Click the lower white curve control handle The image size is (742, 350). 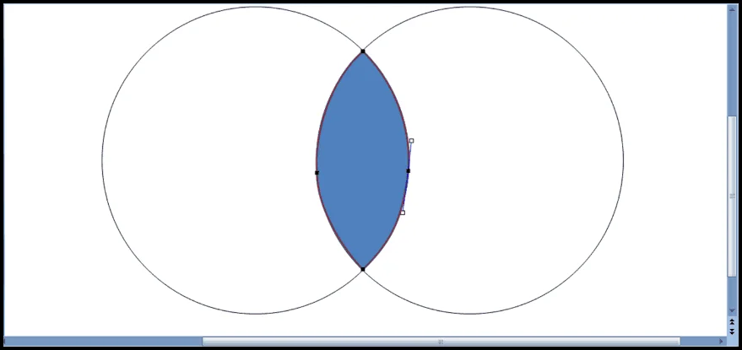click(403, 213)
